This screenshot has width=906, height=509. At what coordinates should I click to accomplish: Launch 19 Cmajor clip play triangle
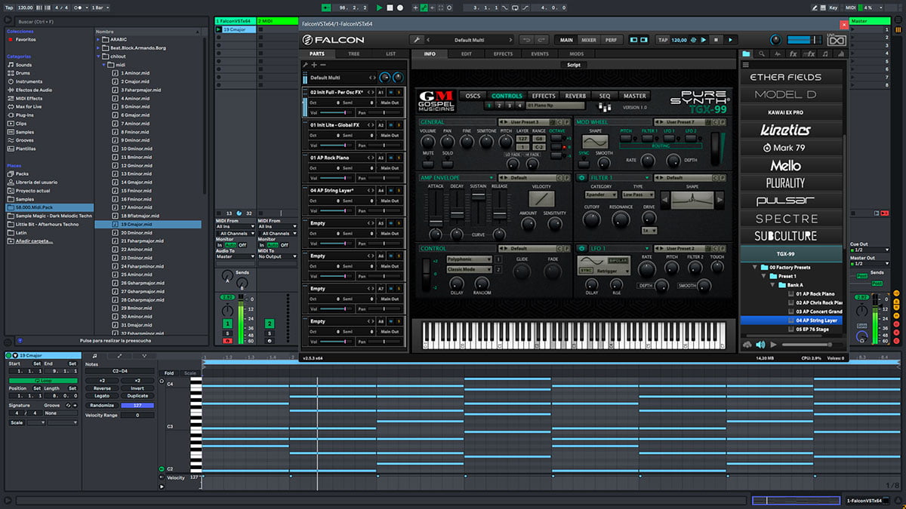(x=219, y=29)
